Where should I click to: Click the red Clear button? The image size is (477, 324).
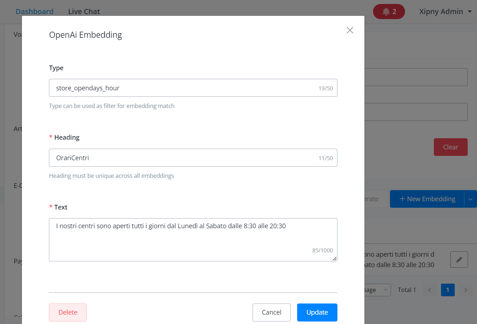point(450,147)
